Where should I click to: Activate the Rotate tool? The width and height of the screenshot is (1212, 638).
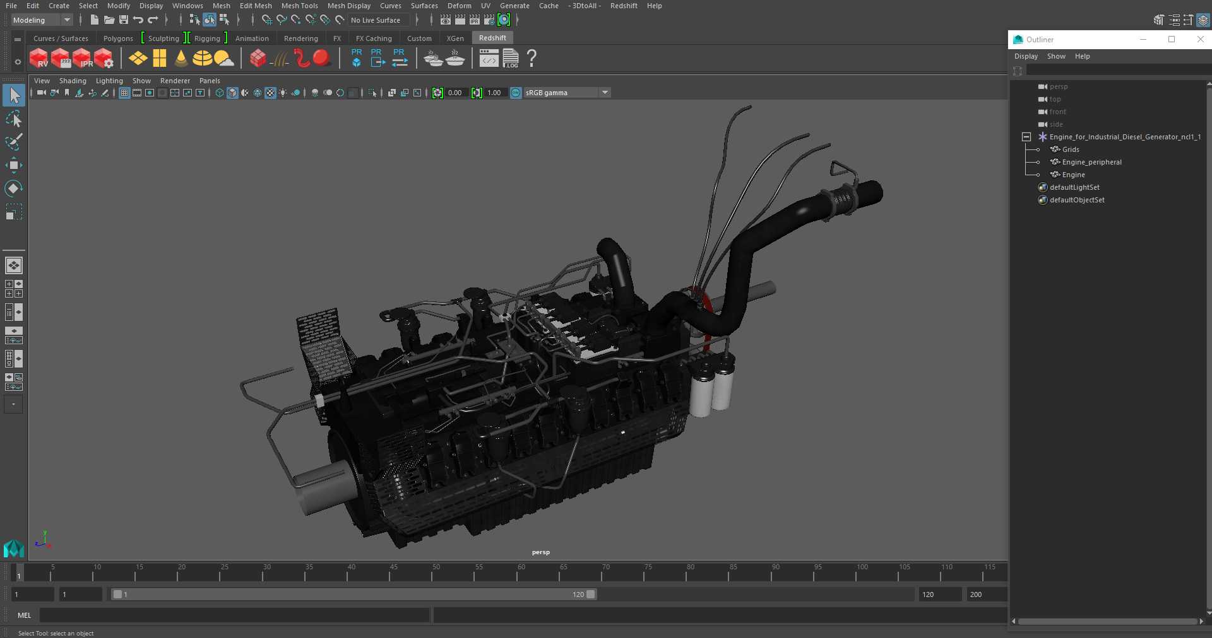pyautogui.click(x=13, y=188)
